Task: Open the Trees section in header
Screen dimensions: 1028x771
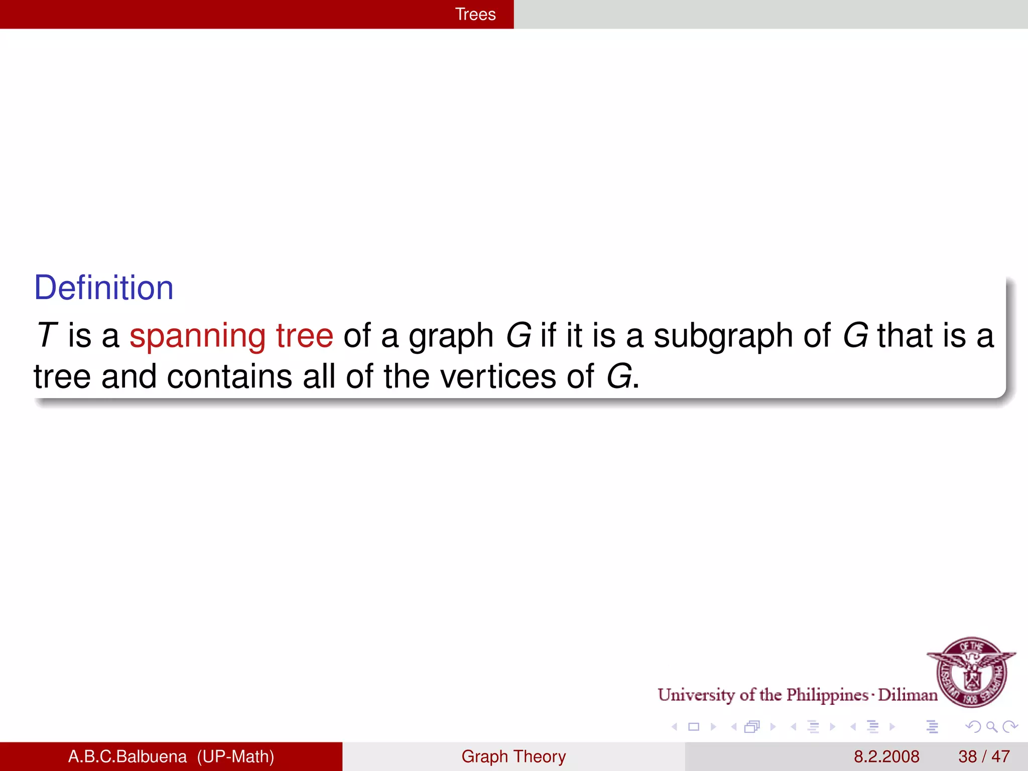Action: coord(475,14)
